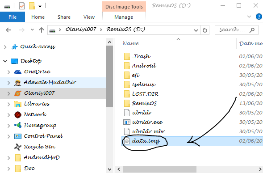
Task: Open the Manage ribbon tab
Action: click(124, 17)
